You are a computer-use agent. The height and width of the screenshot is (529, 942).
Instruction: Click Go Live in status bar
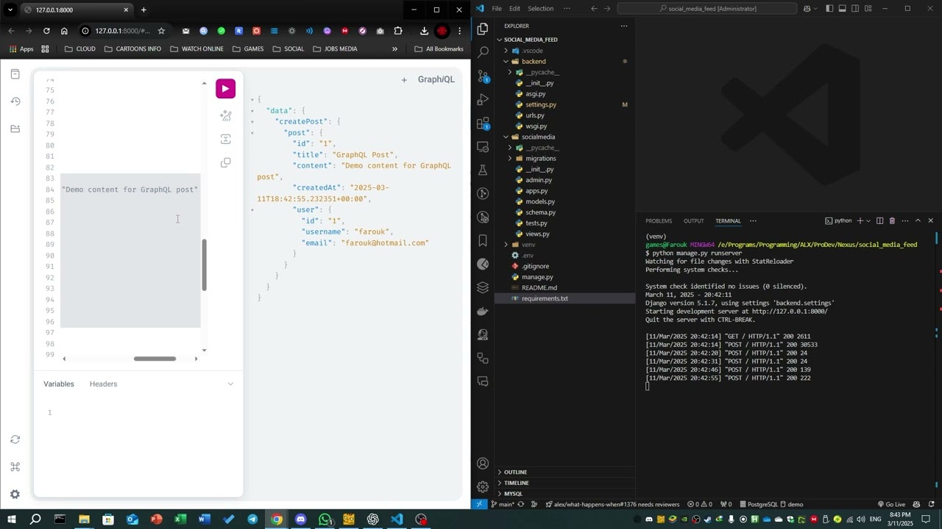point(891,504)
